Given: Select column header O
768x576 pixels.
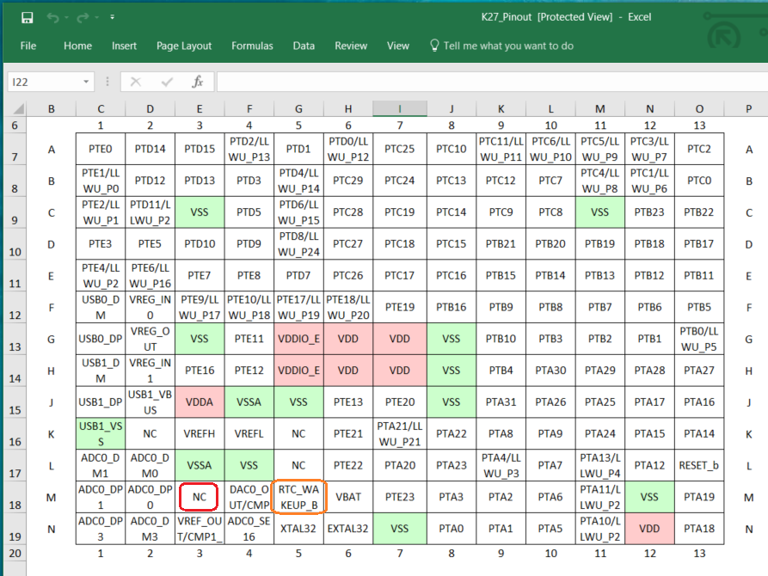Looking at the screenshot, I should [699, 108].
